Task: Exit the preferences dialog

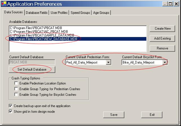Action: pyautogui.click(x=152, y=115)
